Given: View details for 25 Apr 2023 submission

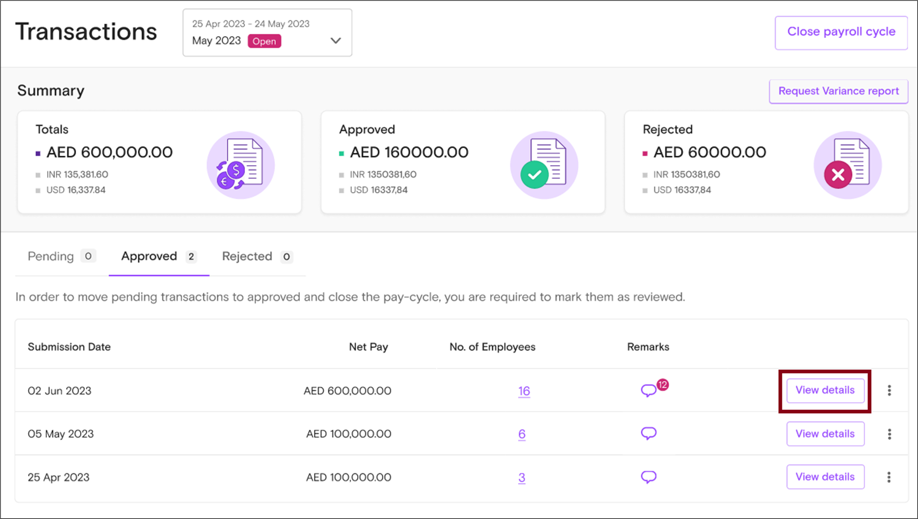Looking at the screenshot, I should (x=825, y=477).
